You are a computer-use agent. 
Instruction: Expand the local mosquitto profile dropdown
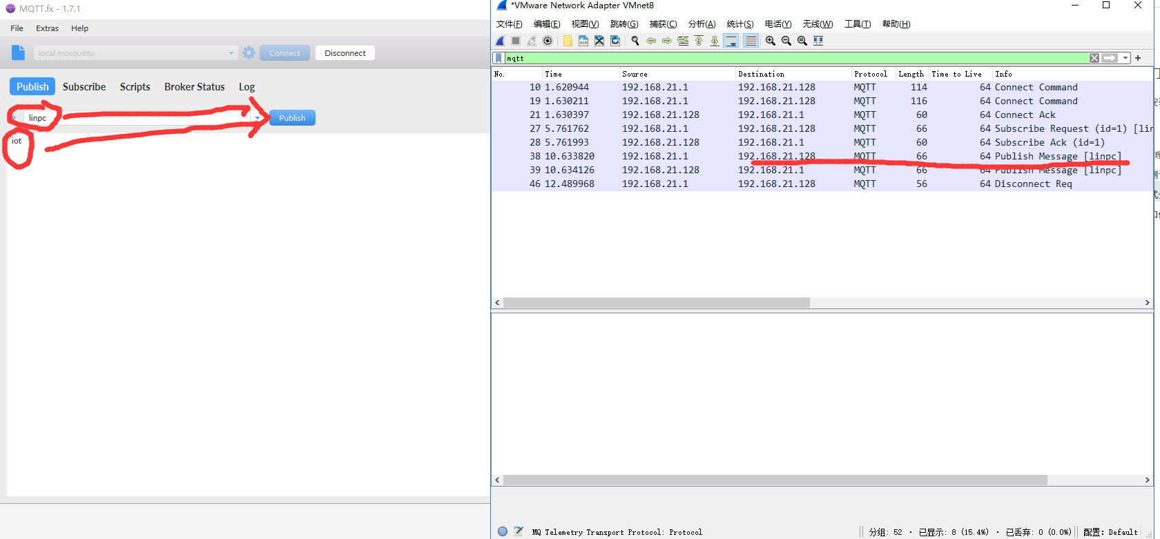(231, 53)
